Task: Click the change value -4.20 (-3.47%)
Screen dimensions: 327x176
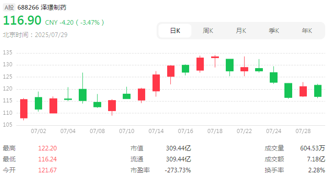Action: [82, 22]
